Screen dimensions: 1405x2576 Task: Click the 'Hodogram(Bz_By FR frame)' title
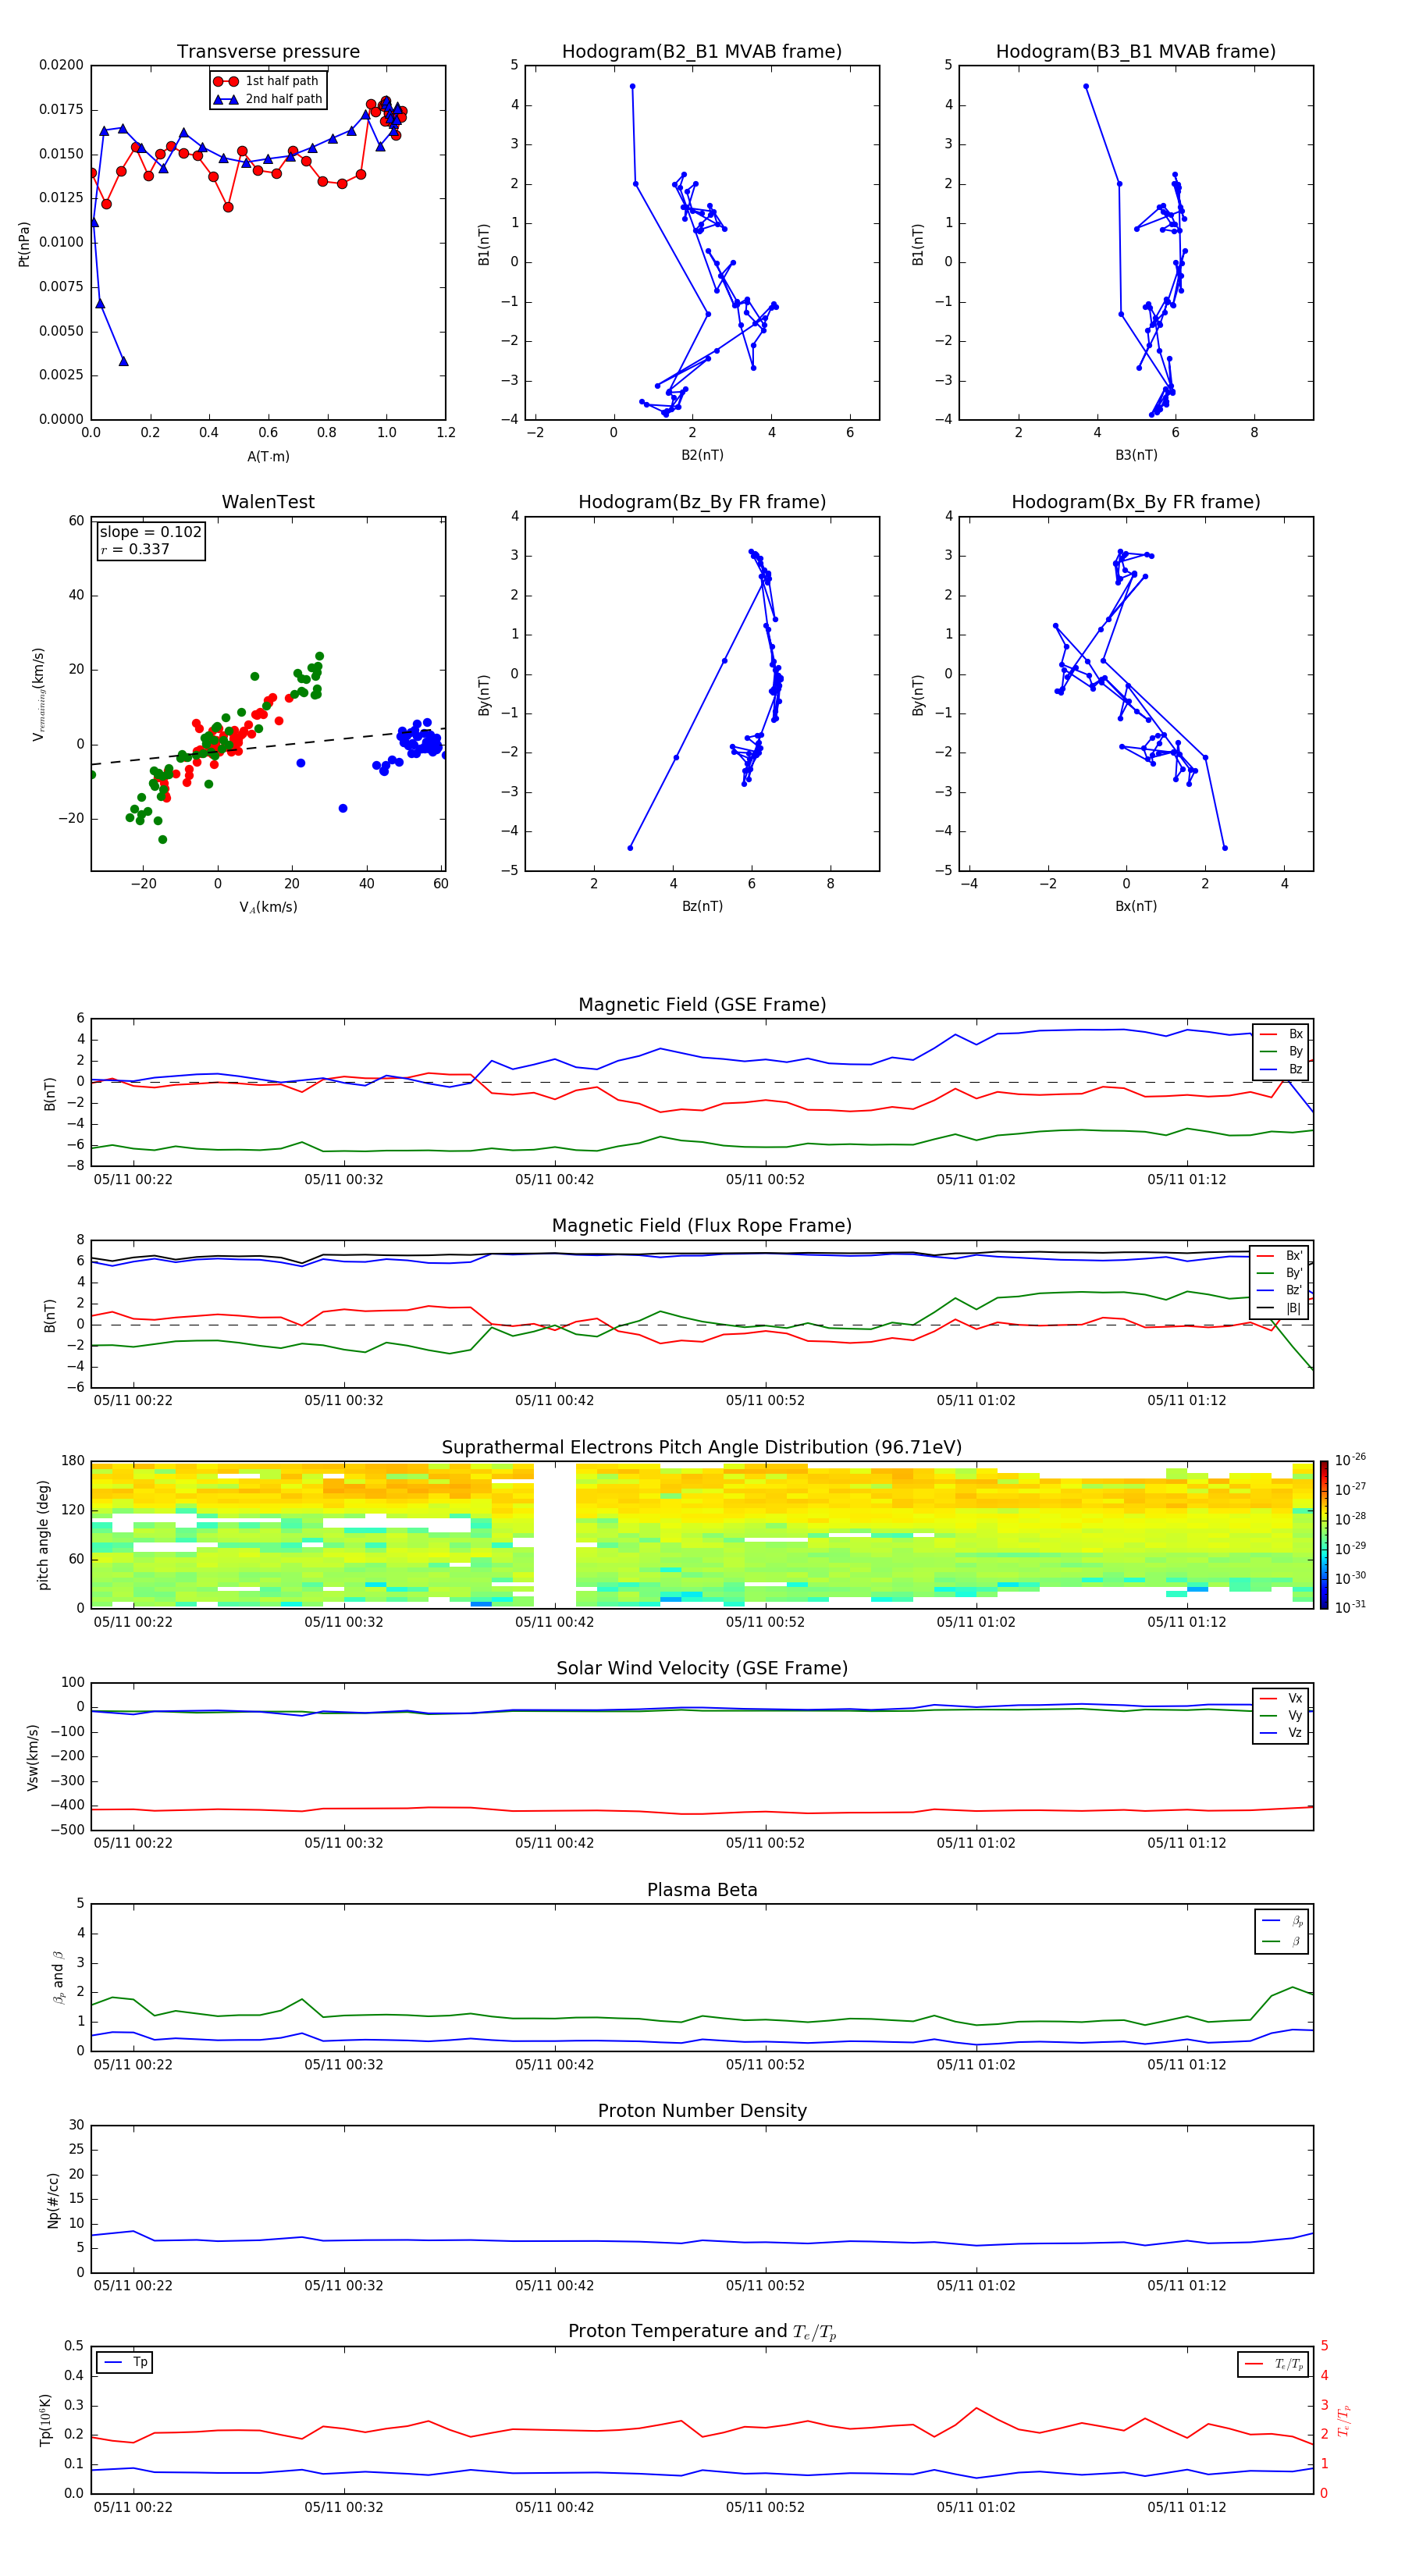point(702,502)
